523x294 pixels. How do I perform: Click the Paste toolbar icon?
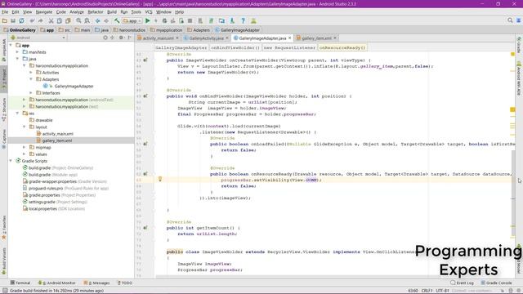pos(68,20)
